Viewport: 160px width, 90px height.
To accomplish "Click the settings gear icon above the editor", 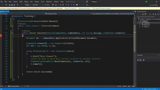I will coord(135,11).
